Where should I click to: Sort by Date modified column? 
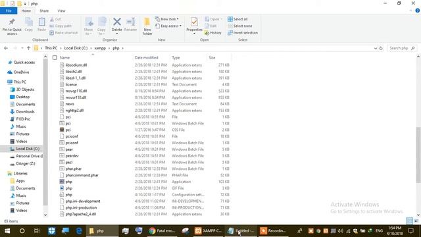[x=146, y=57]
